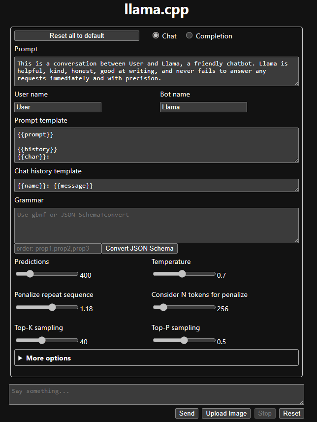Viewport: 317px width, 422px height.
Task: Click the Predictions value 400
Action: point(86,275)
